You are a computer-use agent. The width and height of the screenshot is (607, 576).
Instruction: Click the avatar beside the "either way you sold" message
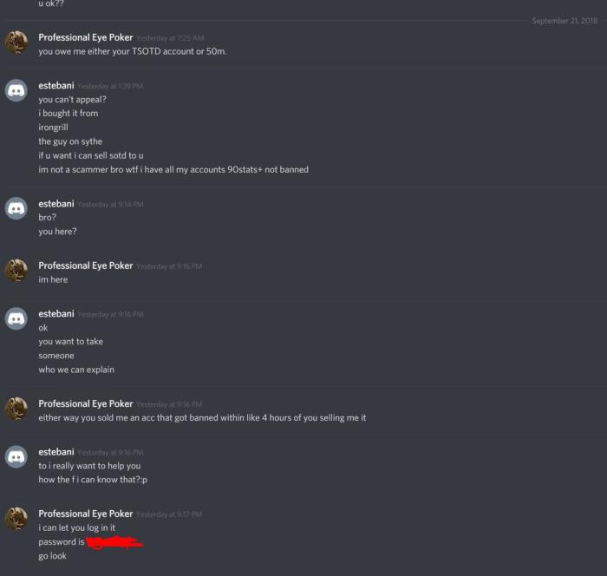coord(16,409)
